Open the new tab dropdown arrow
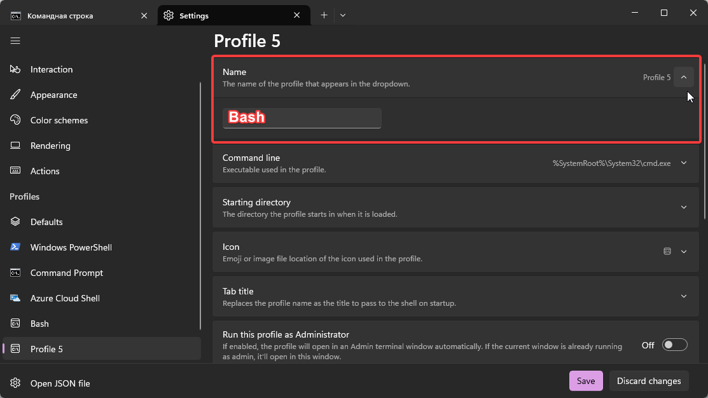This screenshot has width=708, height=398. (x=343, y=15)
